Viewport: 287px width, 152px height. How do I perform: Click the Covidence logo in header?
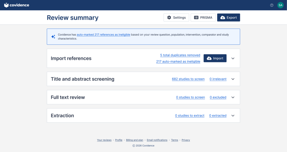point(17,5)
